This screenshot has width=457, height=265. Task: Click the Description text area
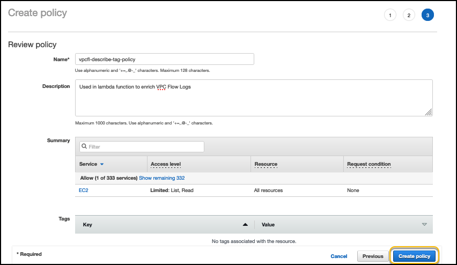pos(254,98)
